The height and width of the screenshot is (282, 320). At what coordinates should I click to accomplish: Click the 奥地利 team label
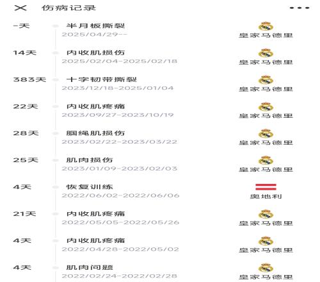point(266,196)
